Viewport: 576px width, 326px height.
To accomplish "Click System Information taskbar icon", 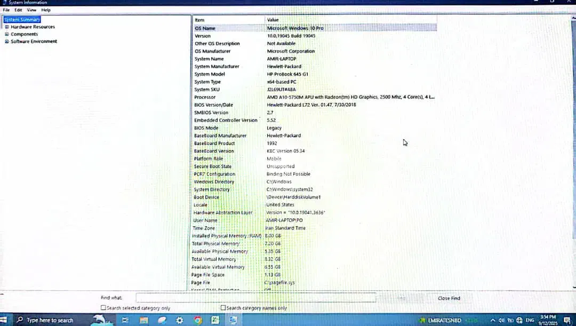I will click(233, 320).
